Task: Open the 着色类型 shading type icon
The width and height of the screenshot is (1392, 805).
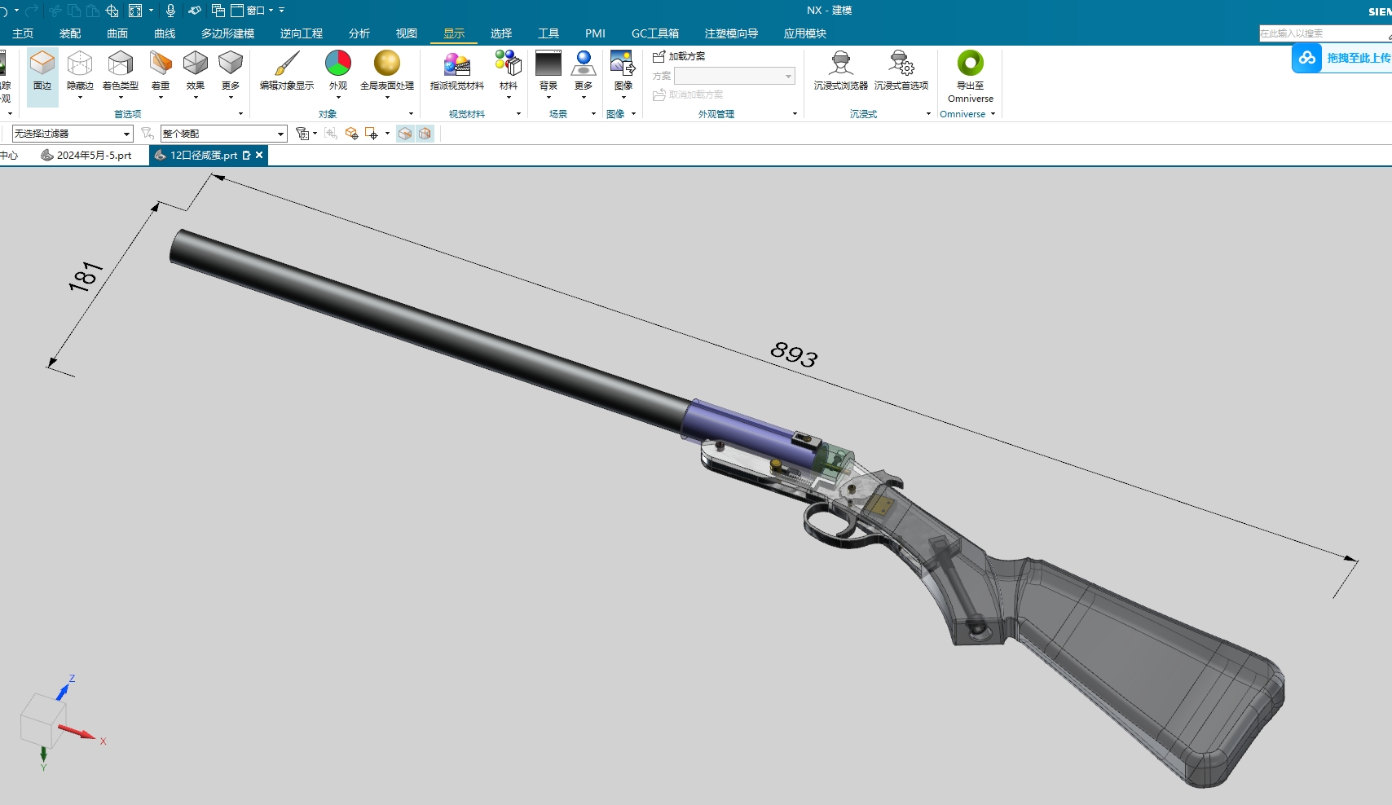Action: click(121, 64)
